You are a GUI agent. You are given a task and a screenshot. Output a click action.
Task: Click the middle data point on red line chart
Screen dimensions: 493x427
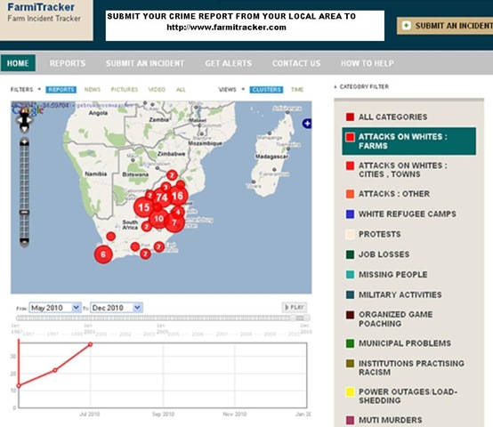coord(55,370)
